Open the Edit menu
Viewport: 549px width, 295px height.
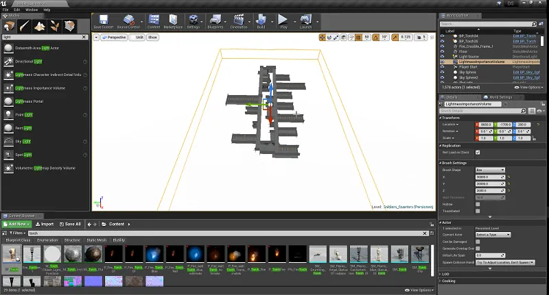coord(16,10)
